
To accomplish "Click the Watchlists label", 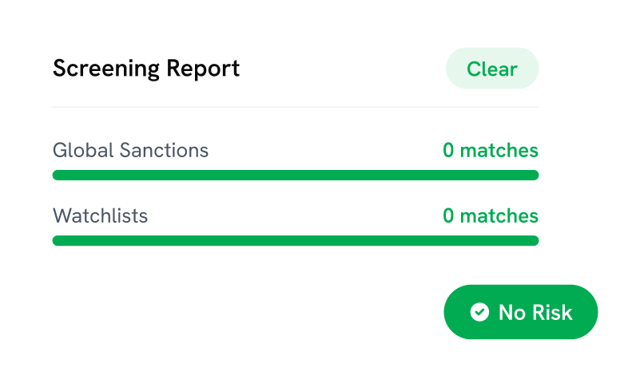I will coord(100,215).
